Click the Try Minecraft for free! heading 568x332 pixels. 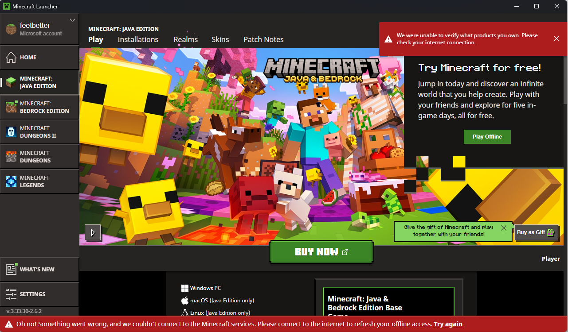(x=480, y=68)
